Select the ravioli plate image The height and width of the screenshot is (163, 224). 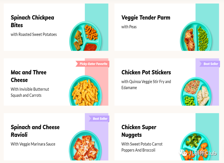pyautogui.click(x=85, y=145)
